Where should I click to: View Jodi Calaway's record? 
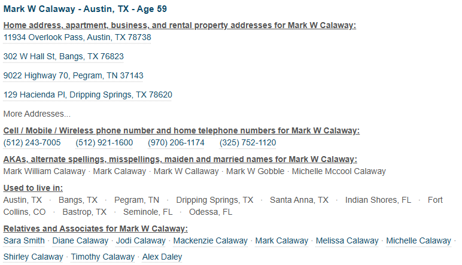click(141, 241)
